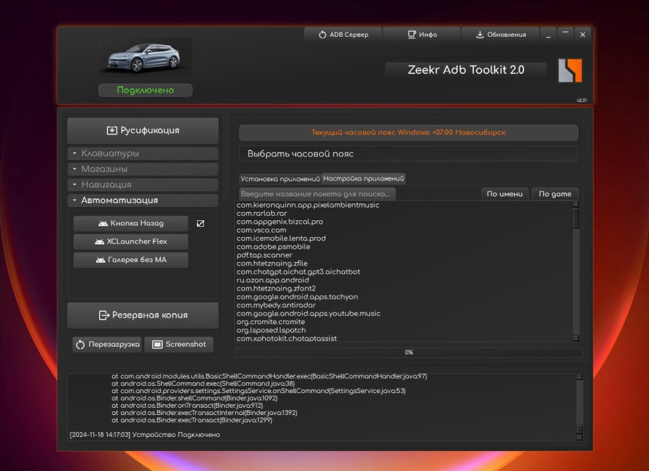Select org.cromite.cromite package

coord(270,322)
